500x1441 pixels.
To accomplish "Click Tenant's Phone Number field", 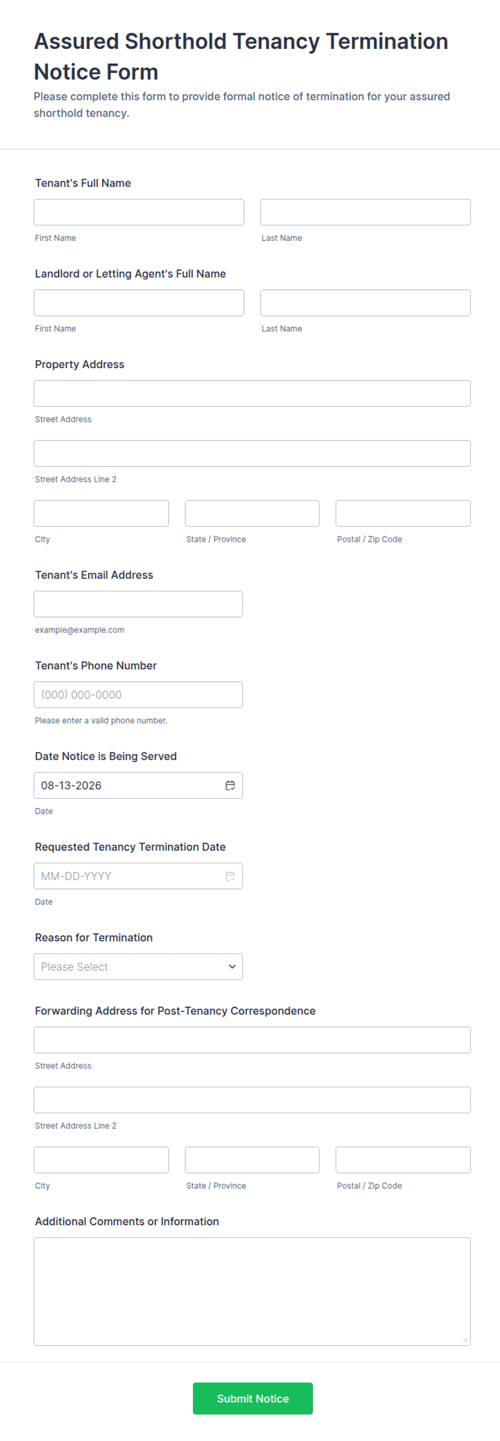I will coord(138,695).
